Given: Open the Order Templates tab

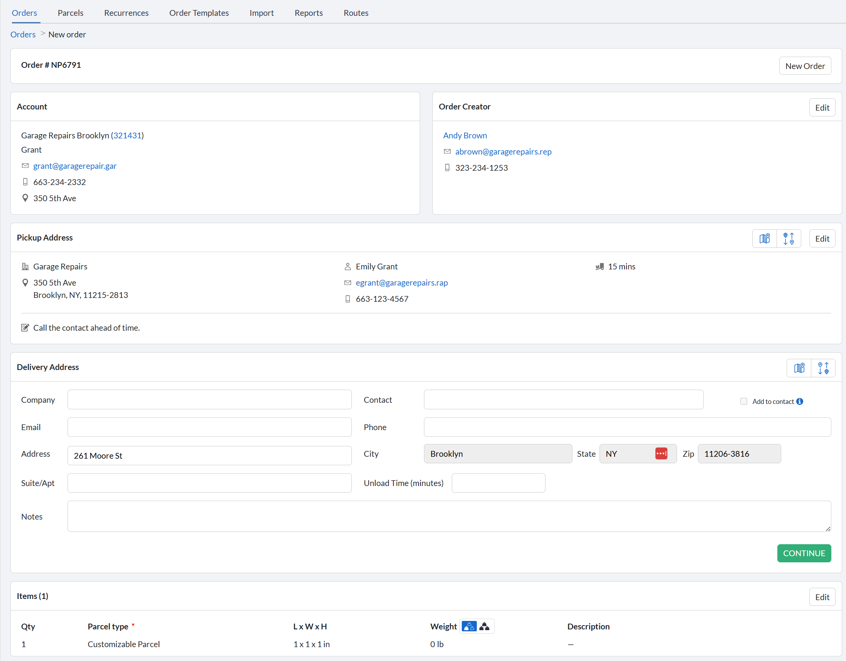Looking at the screenshot, I should (199, 13).
